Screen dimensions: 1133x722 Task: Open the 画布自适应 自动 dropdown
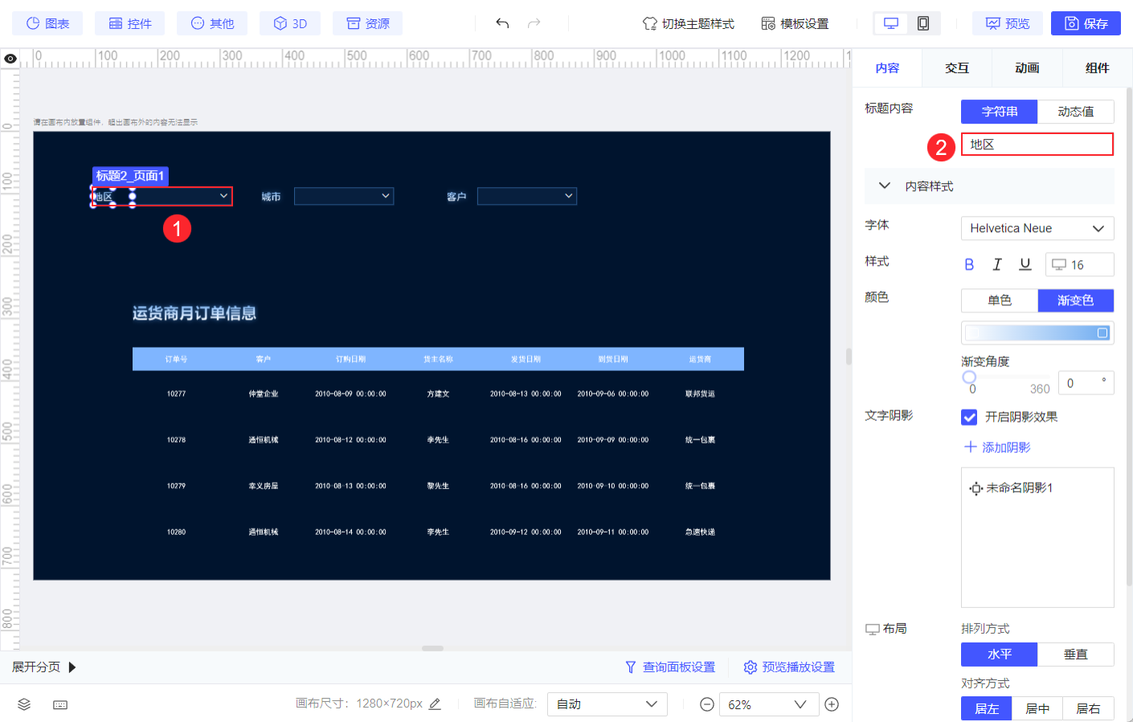[607, 704]
